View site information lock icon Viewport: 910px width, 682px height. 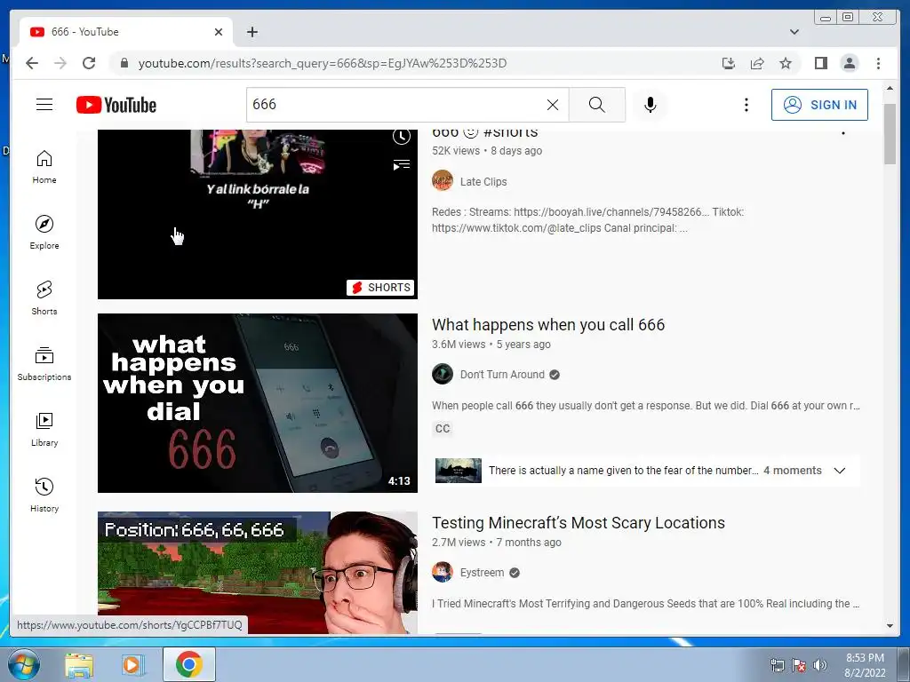coord(124,63)
